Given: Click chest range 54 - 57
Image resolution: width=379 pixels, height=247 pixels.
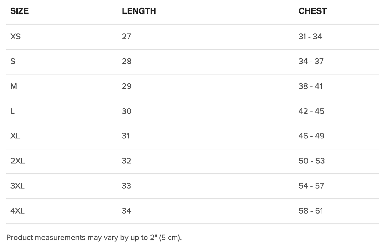Looking at the screenshot, I should tap(311, 186).
